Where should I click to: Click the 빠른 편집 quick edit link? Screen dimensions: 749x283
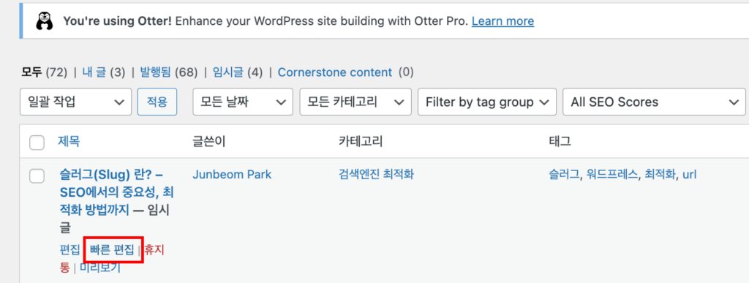coord(112,250)
